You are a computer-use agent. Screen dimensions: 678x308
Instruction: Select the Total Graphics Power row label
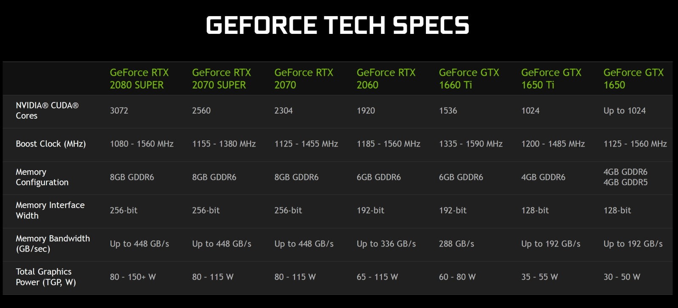coord(46,277)
